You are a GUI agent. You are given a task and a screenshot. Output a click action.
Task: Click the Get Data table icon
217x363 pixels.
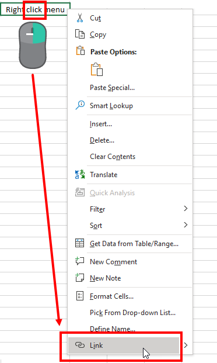pos(80,243)
